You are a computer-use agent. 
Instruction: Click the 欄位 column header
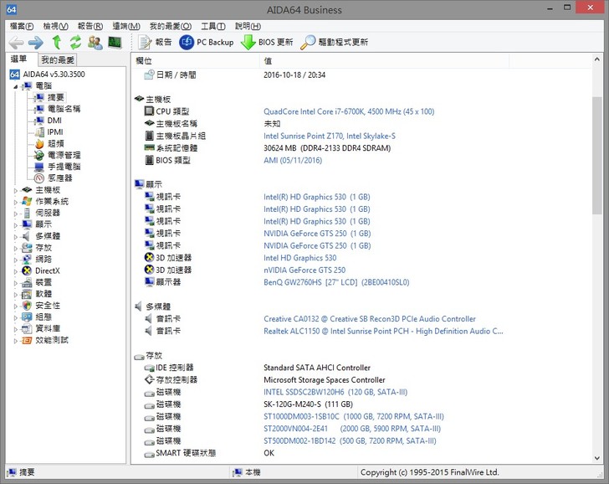pos(145,60)
